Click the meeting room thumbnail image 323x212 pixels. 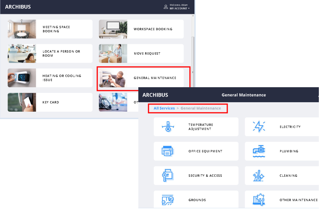(x=22, y=29)
